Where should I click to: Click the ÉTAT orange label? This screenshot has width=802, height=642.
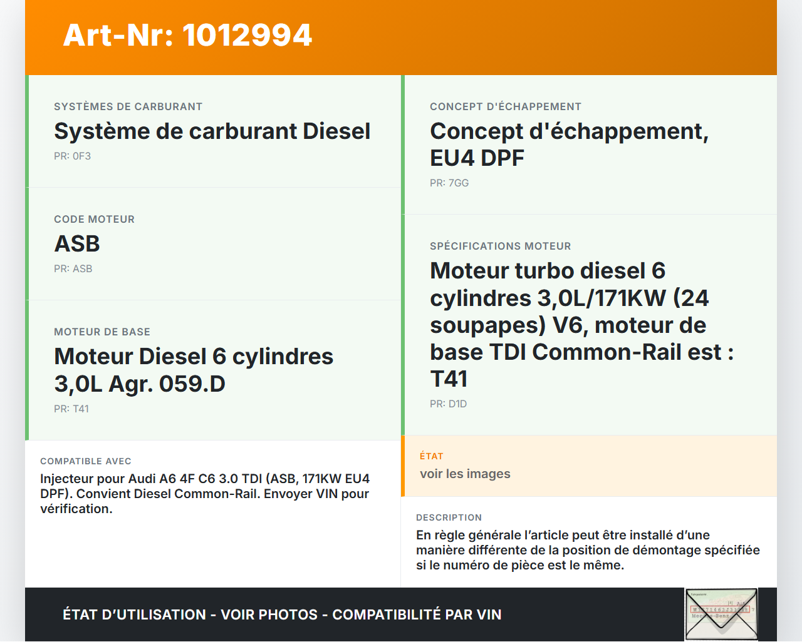click(431, 457)
